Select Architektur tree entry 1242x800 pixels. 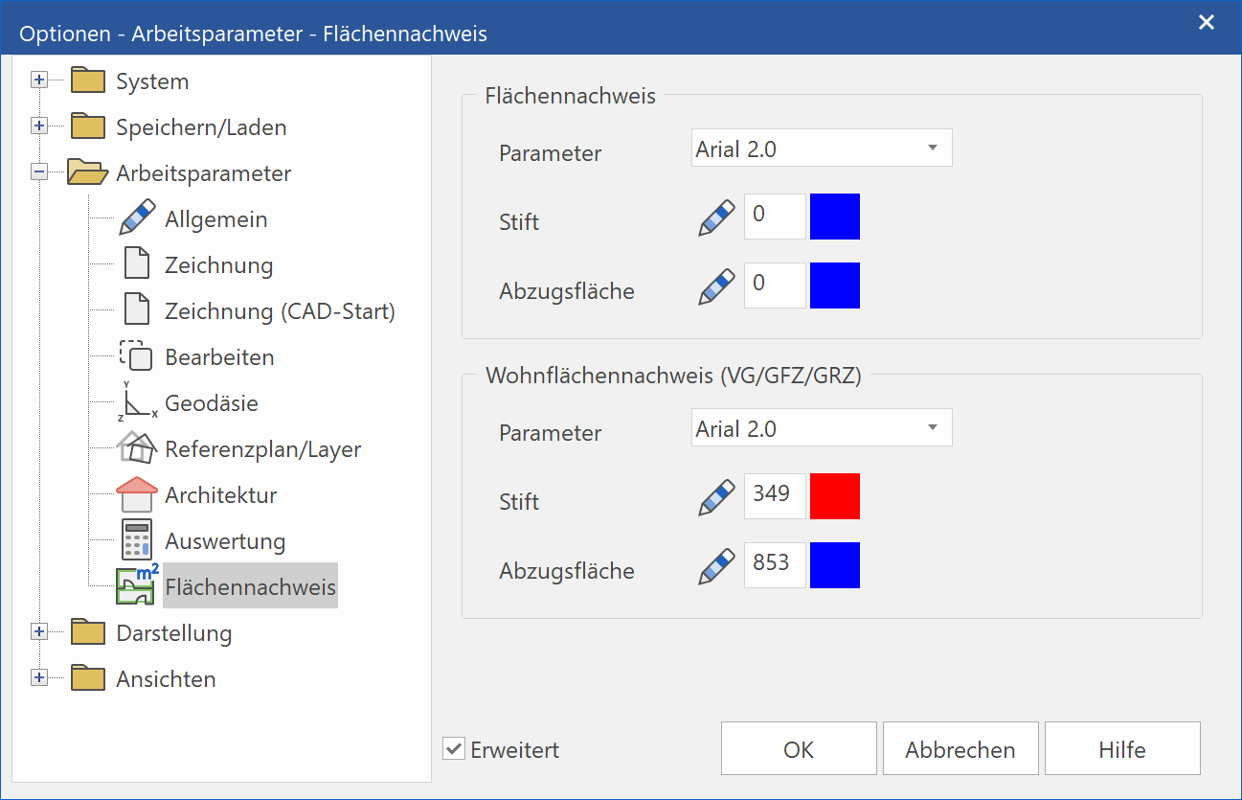coord(221,495)
